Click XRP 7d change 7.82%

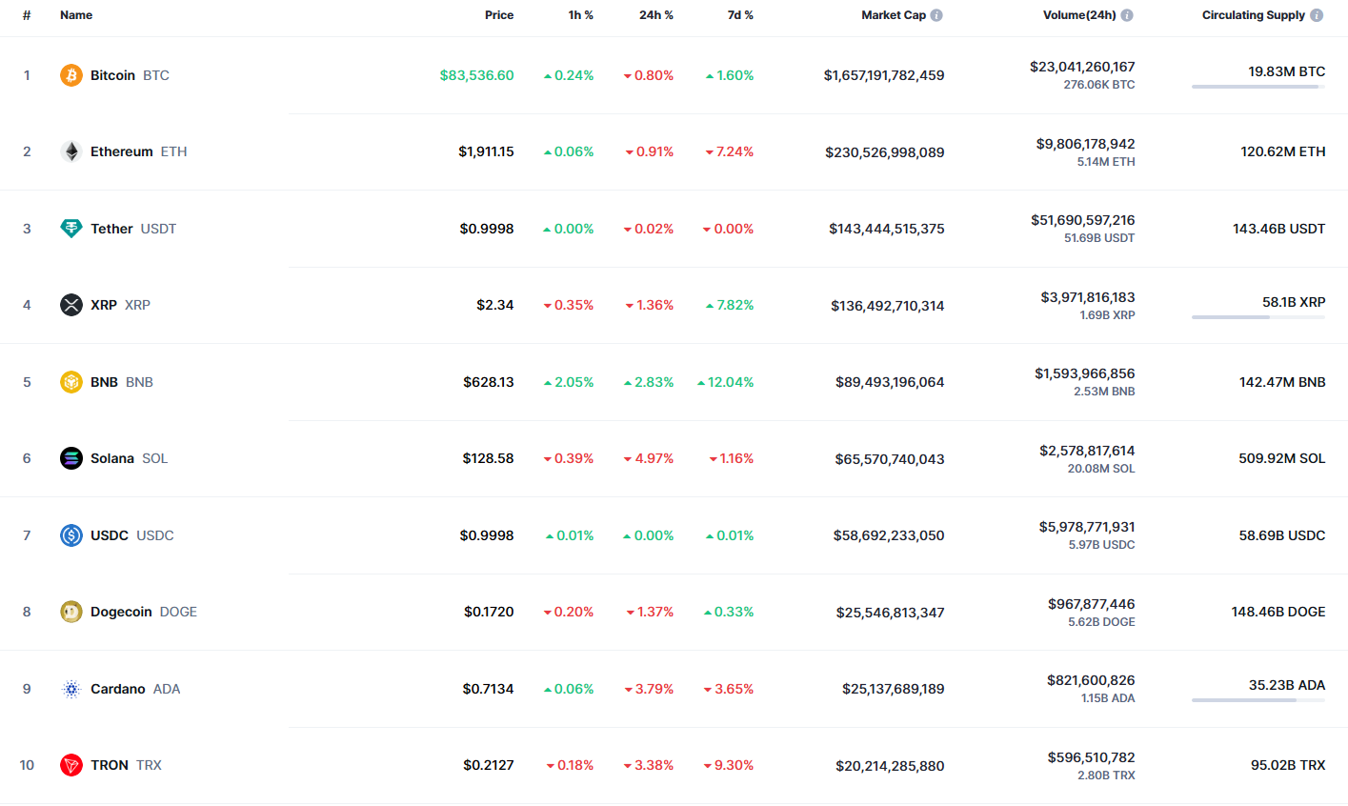coord(730,305)
